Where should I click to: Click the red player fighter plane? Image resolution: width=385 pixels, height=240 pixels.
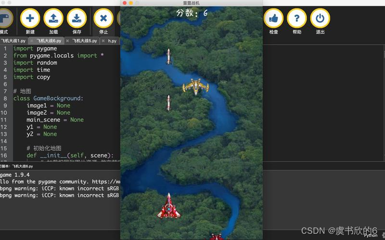169,206
